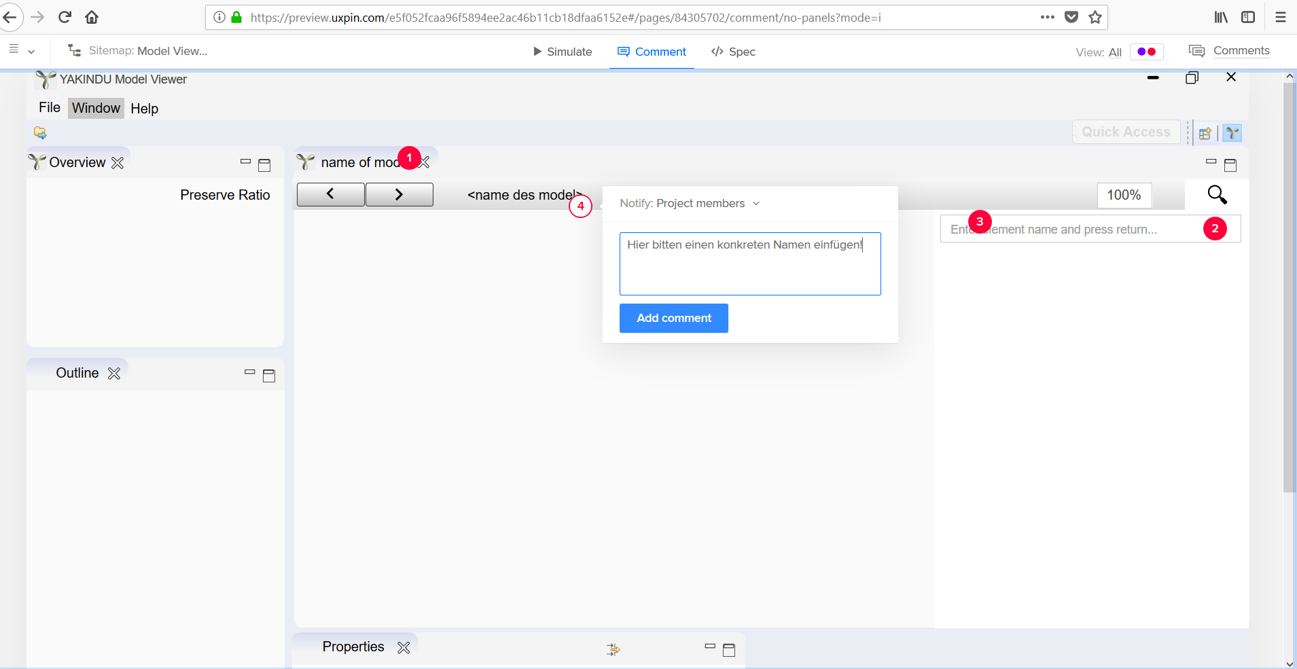Open the Window menu
The height and width of the screenshot is (669, 1297).
(x=95, y=108)
